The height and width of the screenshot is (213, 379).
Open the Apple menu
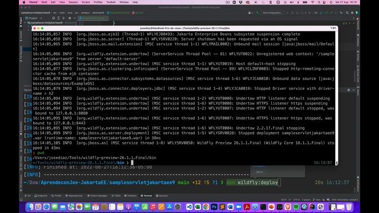click(x=24, y=2)
